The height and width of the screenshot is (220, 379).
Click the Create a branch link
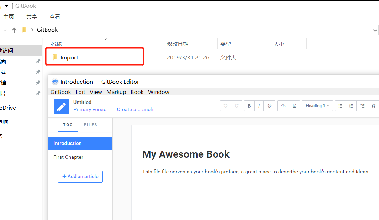pyautogui.click(x=135, y=110)
